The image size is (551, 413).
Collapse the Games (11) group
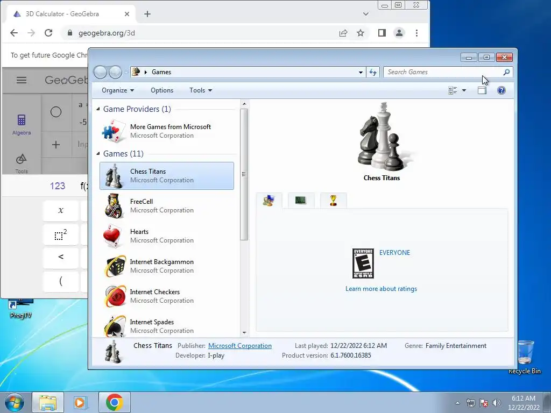(98, 154)
